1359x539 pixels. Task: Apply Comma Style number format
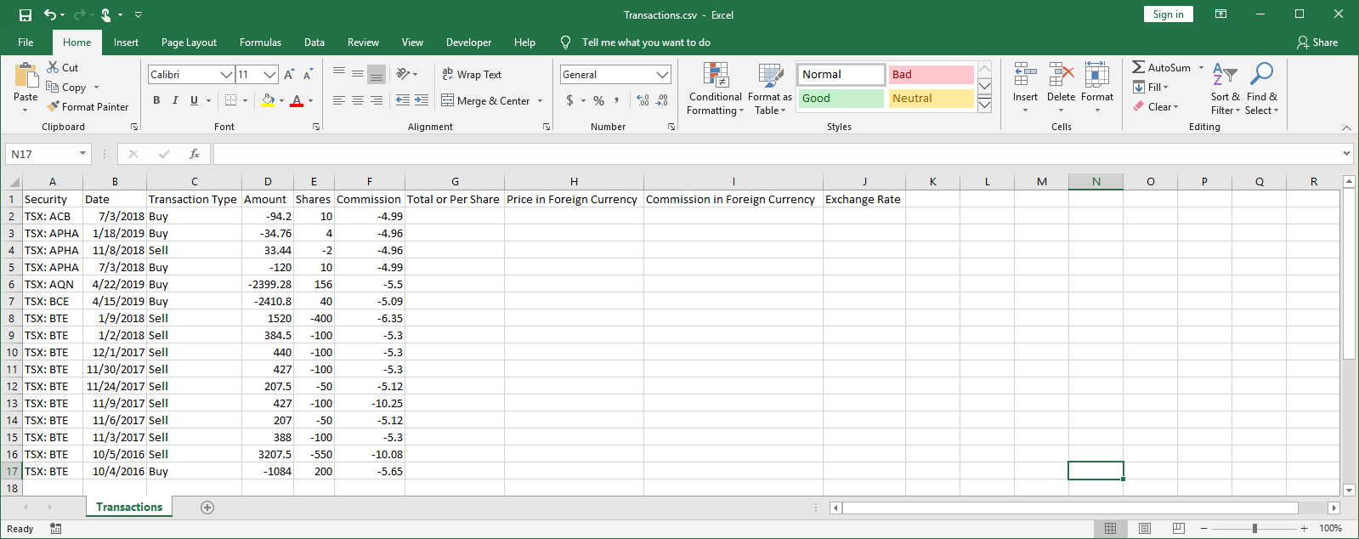pos(617,100)
